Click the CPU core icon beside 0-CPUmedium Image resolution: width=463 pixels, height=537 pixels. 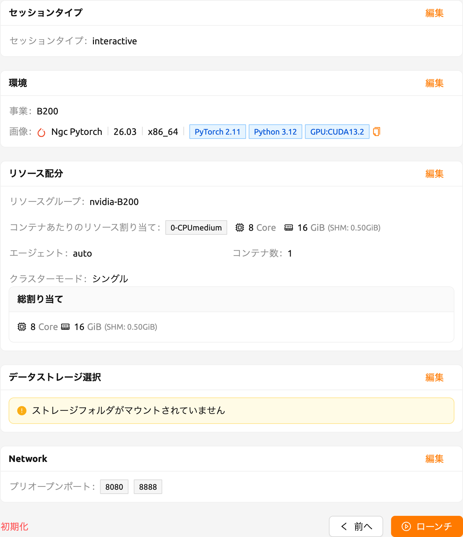240,227
